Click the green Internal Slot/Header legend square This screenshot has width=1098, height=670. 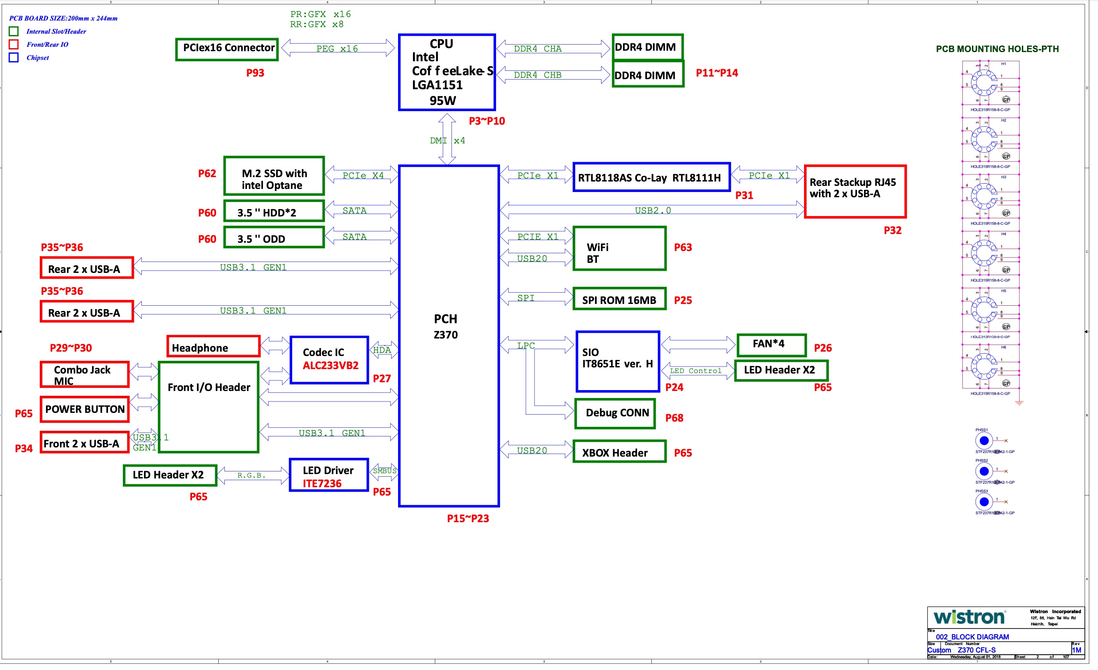click(x=14, y=31)
